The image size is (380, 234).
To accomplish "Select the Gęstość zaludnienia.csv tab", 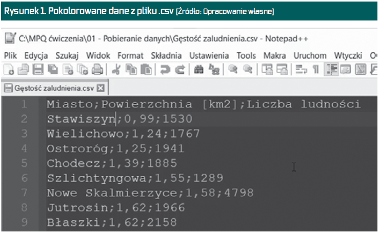I will pos(50,88).
